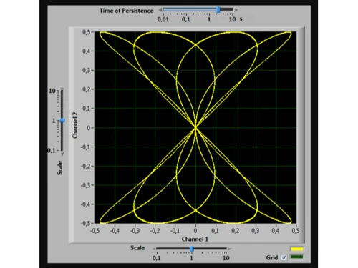The image size is (358, 268).
Task: Click the 0,5 value at top of the Channel 2 axis
Action: [86, 32]
